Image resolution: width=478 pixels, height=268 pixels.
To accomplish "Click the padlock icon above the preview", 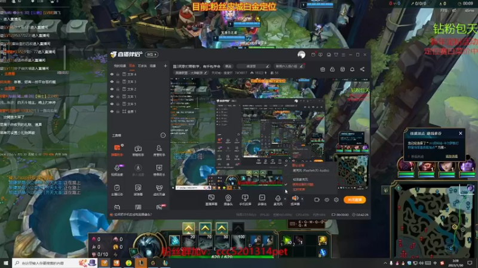I will tap(332, 69).
